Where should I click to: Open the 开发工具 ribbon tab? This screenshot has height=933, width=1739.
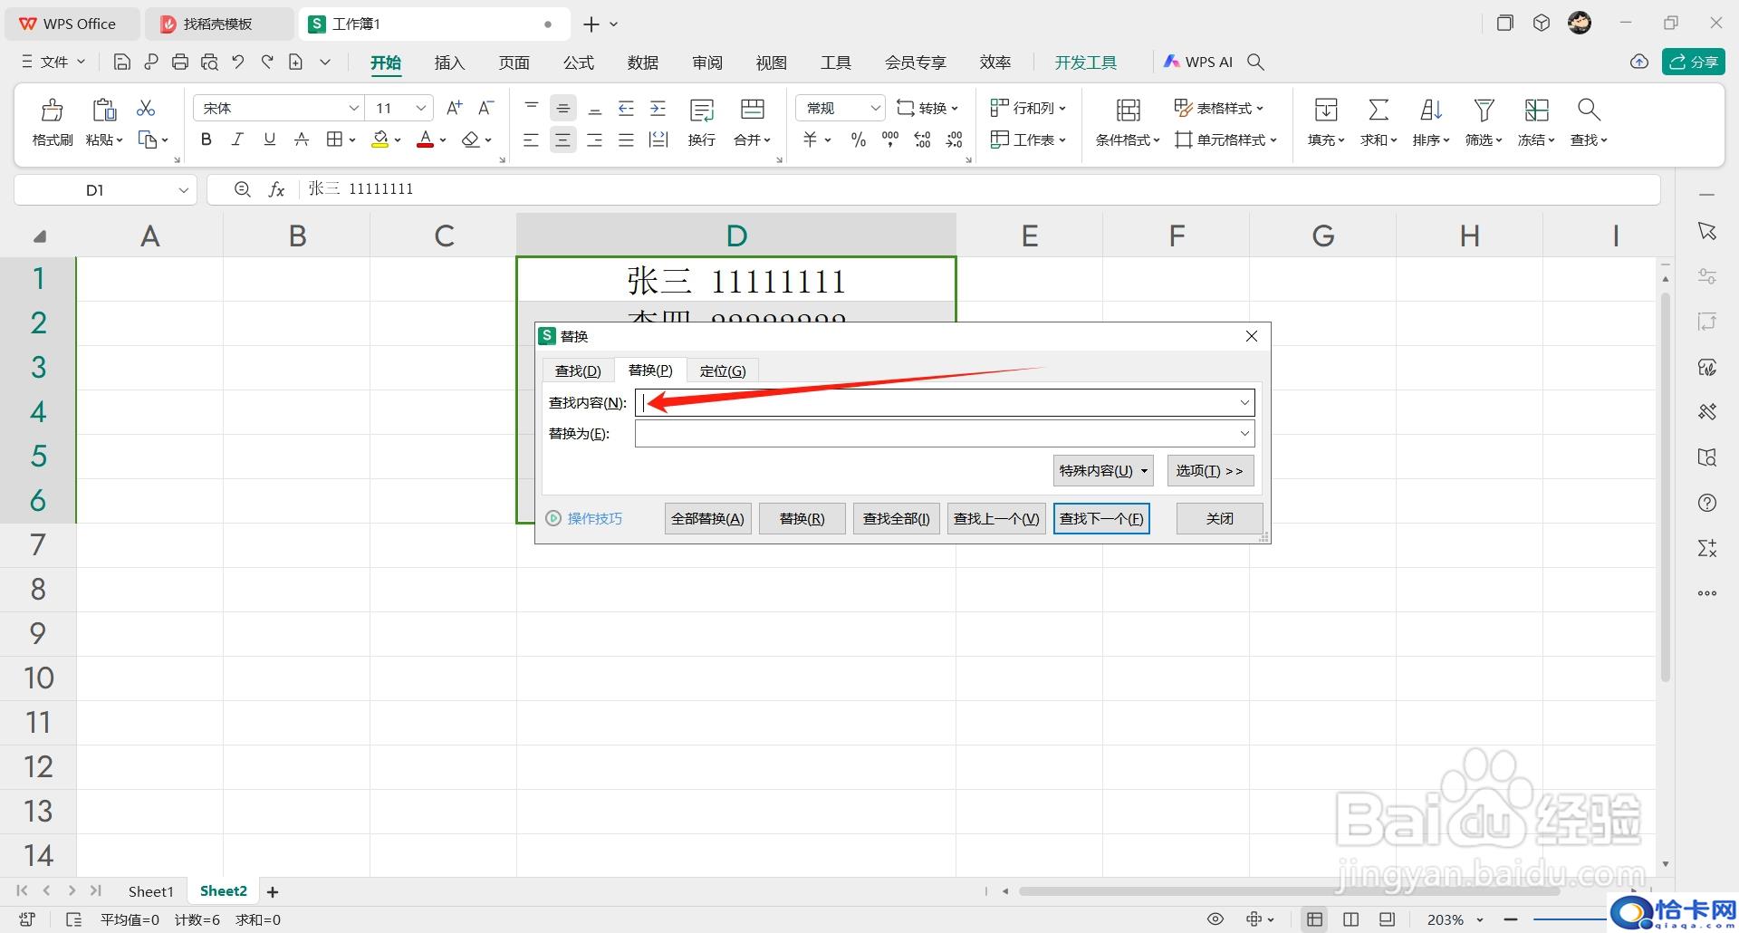point(1086,63)
